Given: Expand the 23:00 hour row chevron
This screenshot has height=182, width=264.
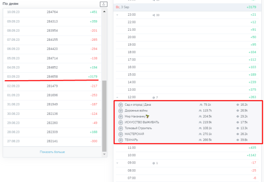Looking at the screenshot, I should tap(117, 15).
